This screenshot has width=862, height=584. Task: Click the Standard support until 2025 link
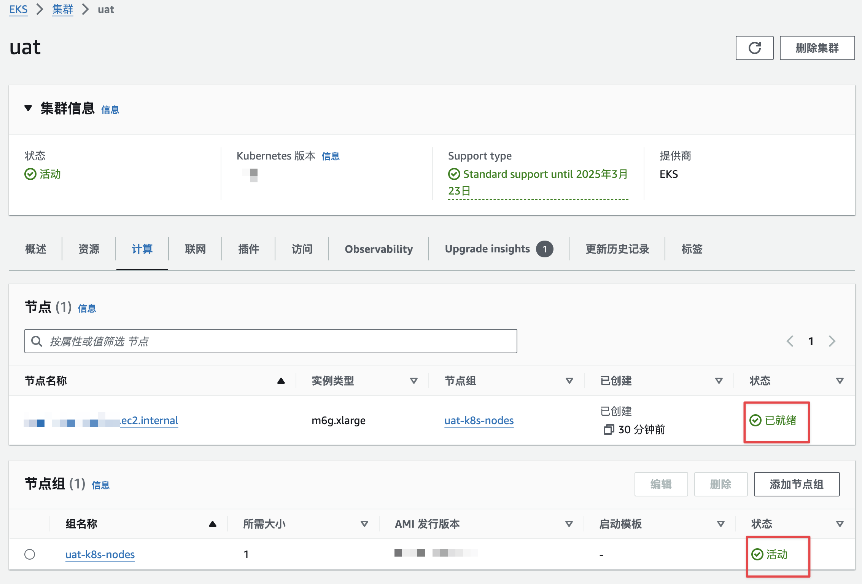pos(538,182)
